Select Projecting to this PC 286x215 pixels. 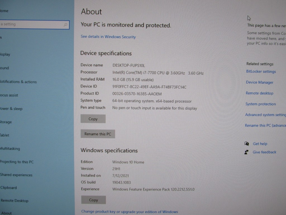17,162
